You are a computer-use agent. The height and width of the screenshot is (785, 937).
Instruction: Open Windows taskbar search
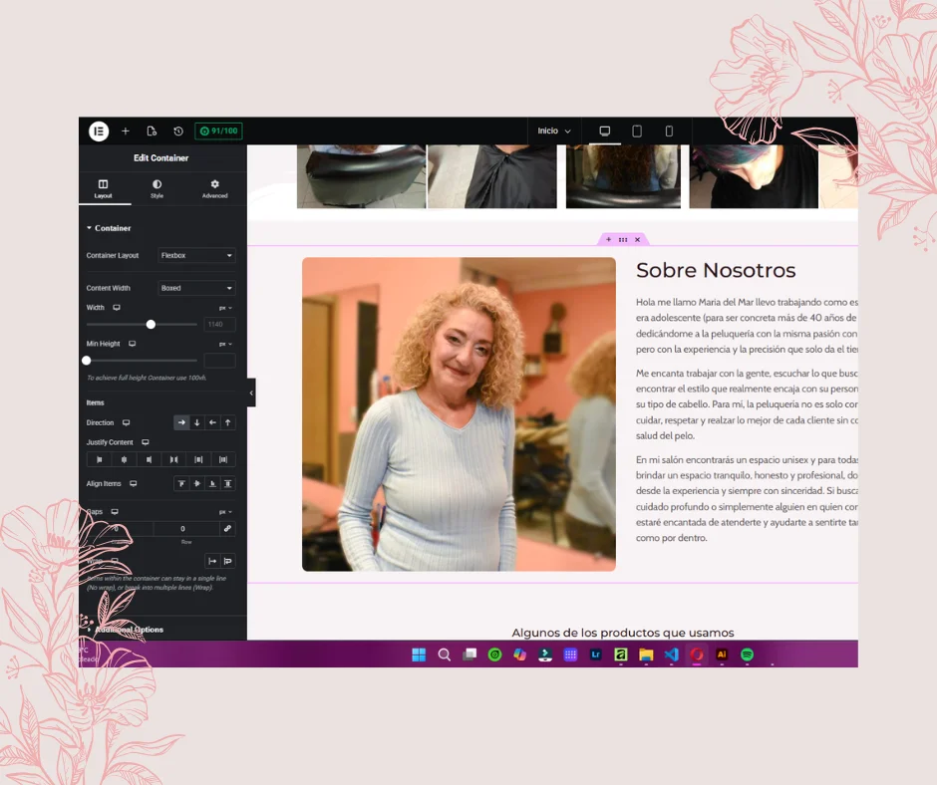[x=444, y=654]
